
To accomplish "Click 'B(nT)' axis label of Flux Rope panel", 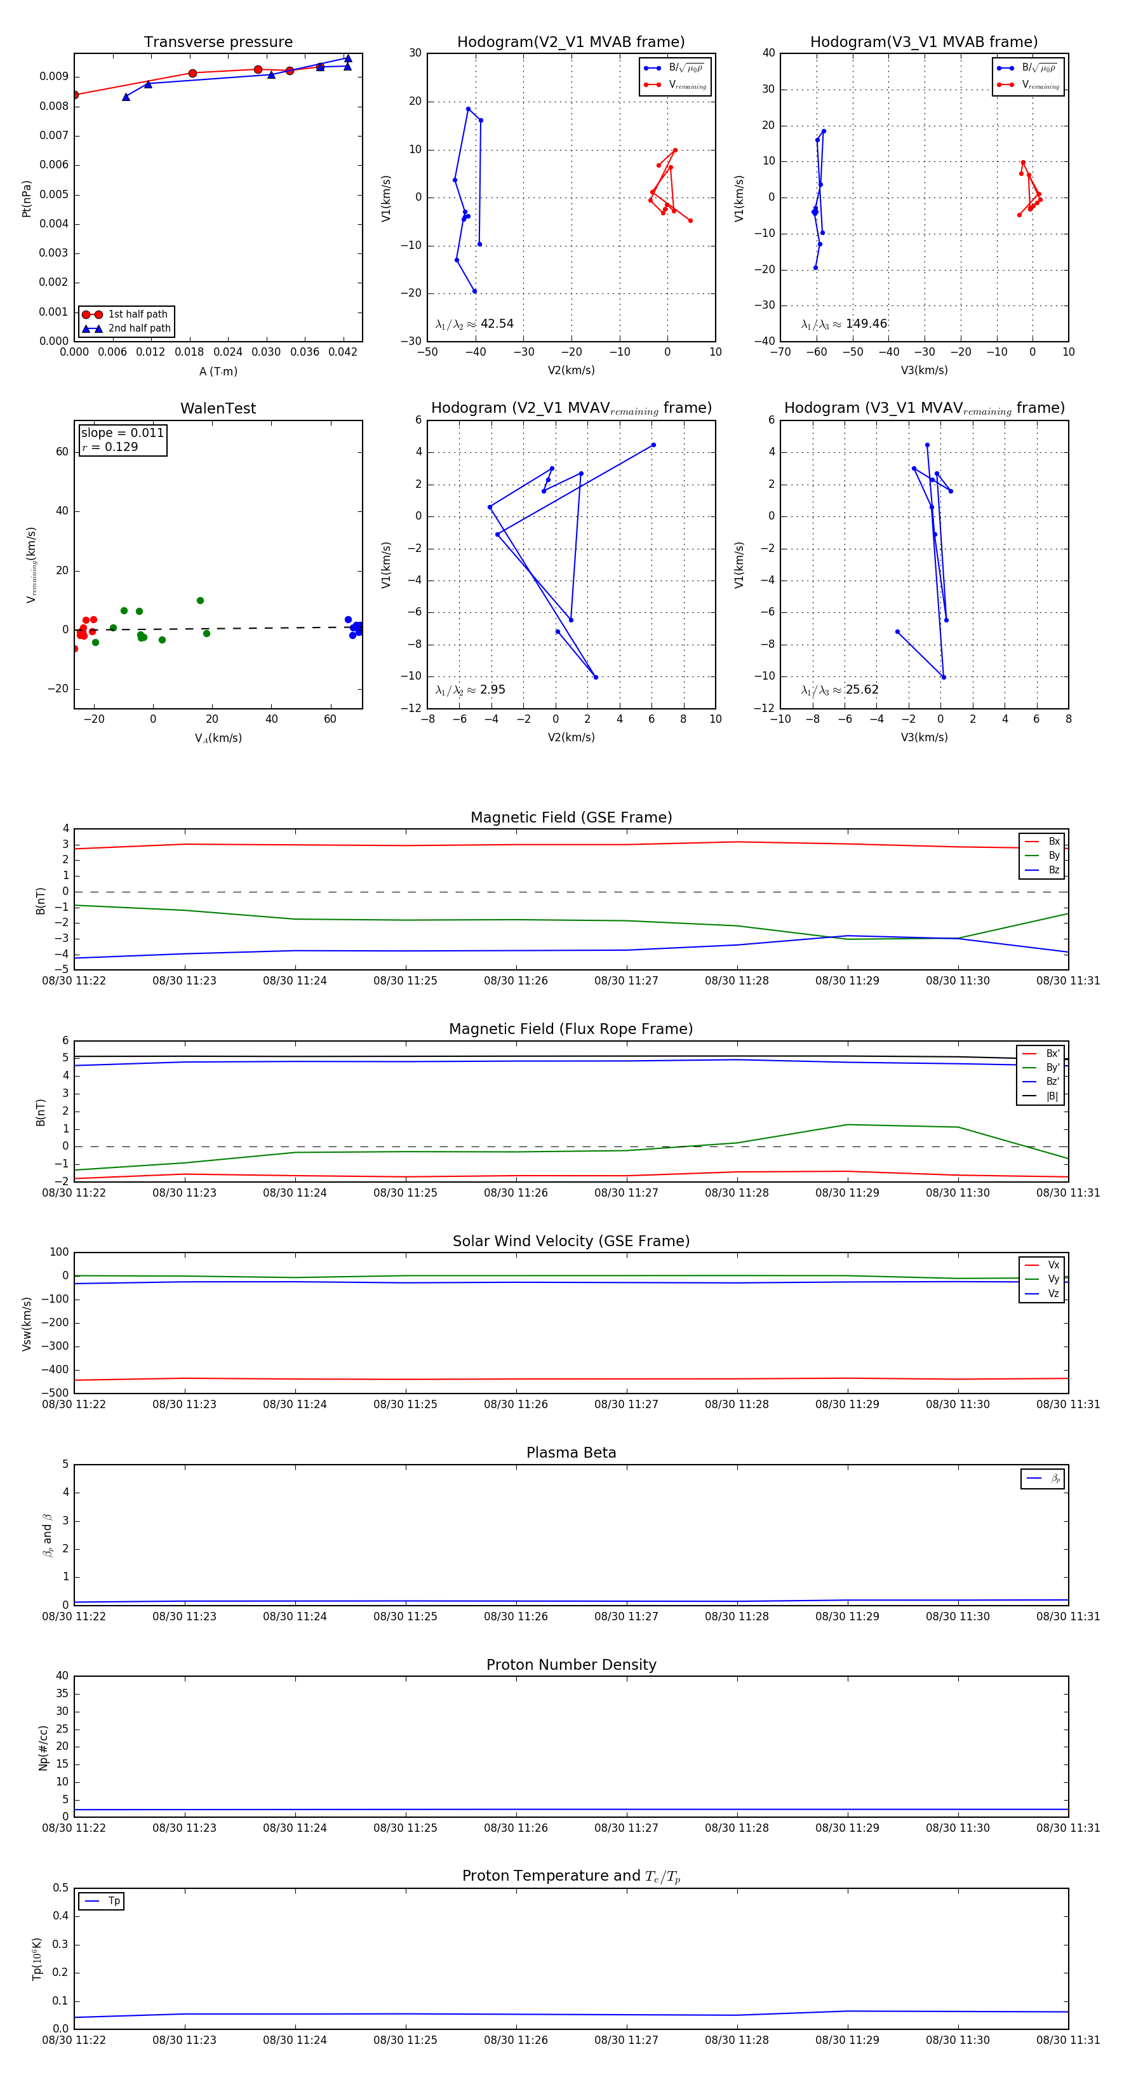I will pos(40,1112).
